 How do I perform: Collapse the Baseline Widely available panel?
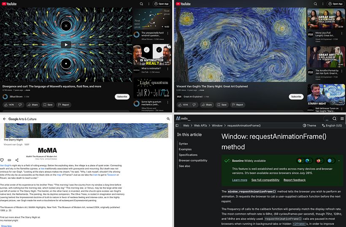click(339, 161)
